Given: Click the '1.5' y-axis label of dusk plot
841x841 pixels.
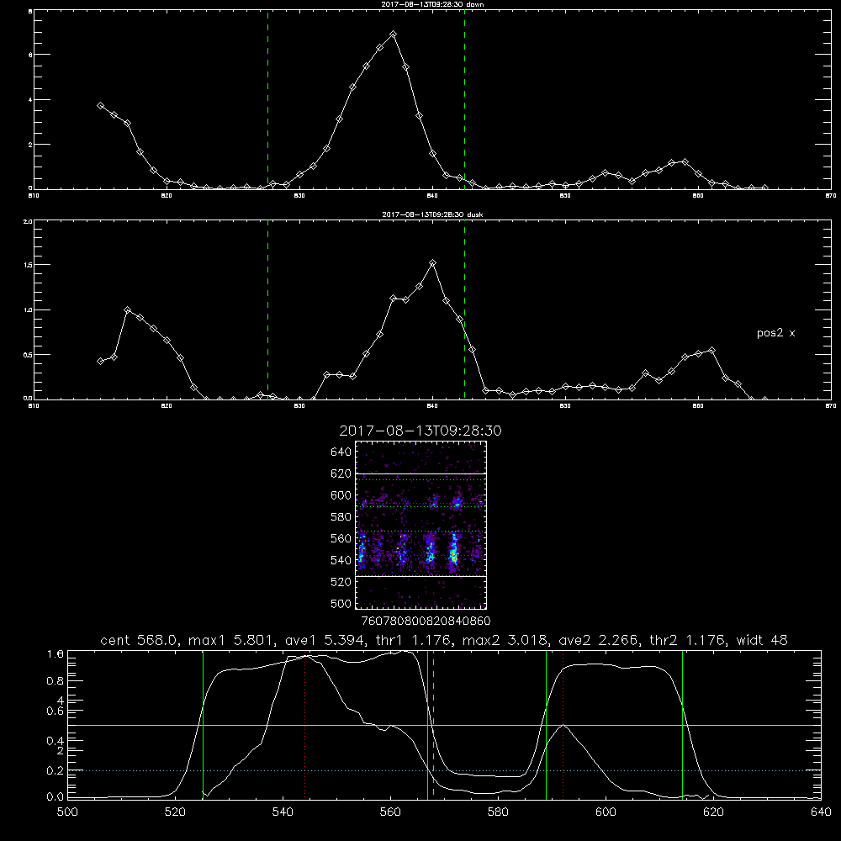Looking at the screenshot, I should (28, 265).
